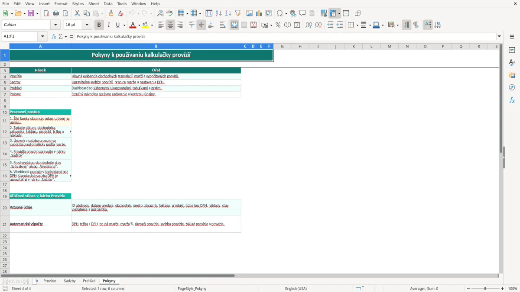
Task: Open the sidebar Navigator panel
Action: tap(512, 87)
